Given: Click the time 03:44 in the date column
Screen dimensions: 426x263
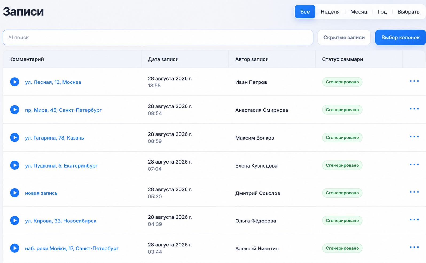Looking at the screenshot, I should click(x=155, y=252).
